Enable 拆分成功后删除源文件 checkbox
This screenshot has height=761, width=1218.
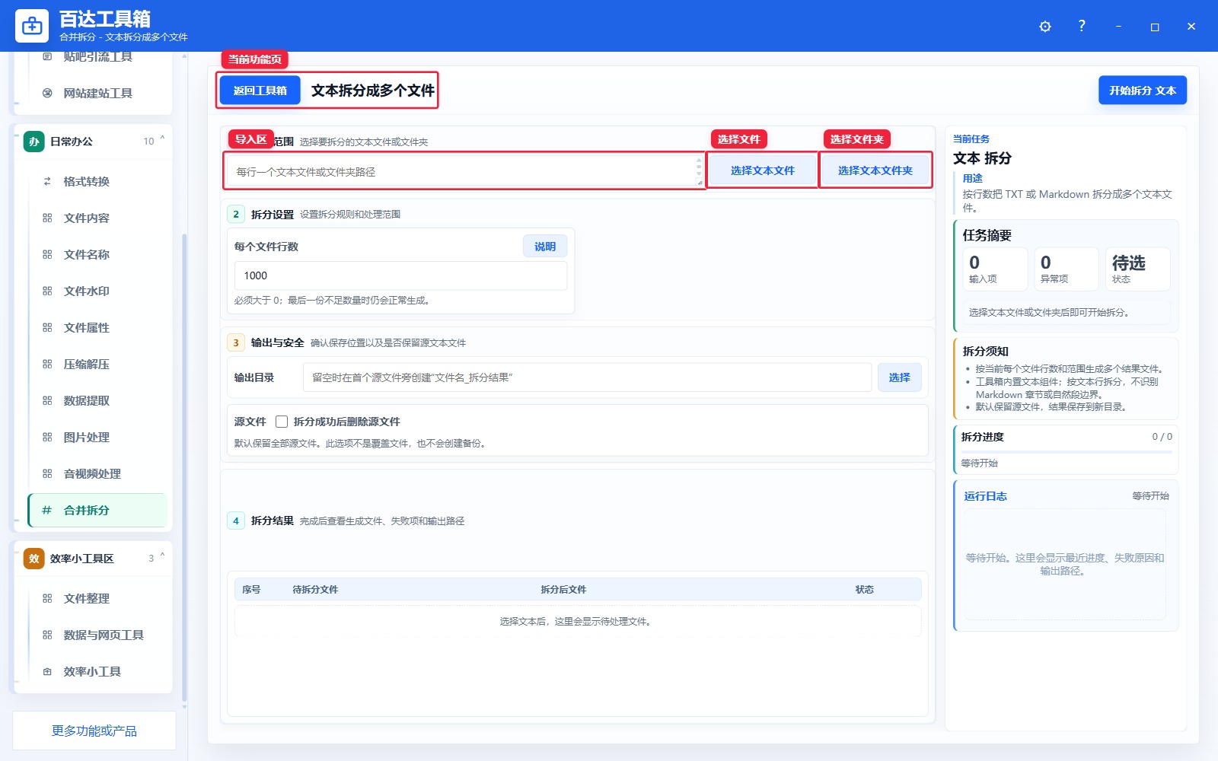tap(282, 422)
